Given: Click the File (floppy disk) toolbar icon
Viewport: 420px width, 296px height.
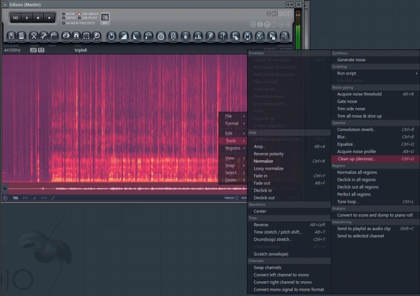Looking at the screenshot, I should click(11, 36).
